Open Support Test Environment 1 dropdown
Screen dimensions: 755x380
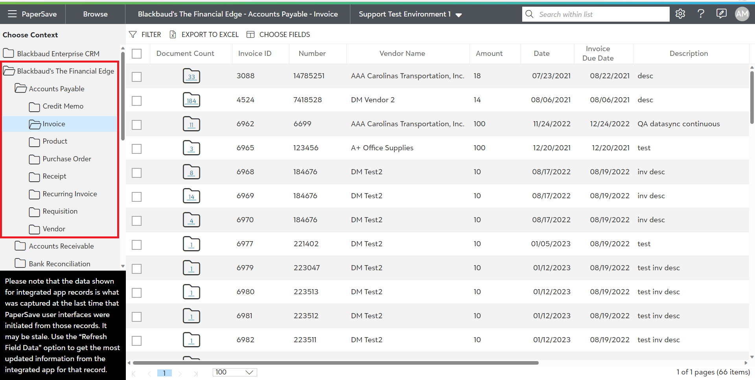click(410, 14)
